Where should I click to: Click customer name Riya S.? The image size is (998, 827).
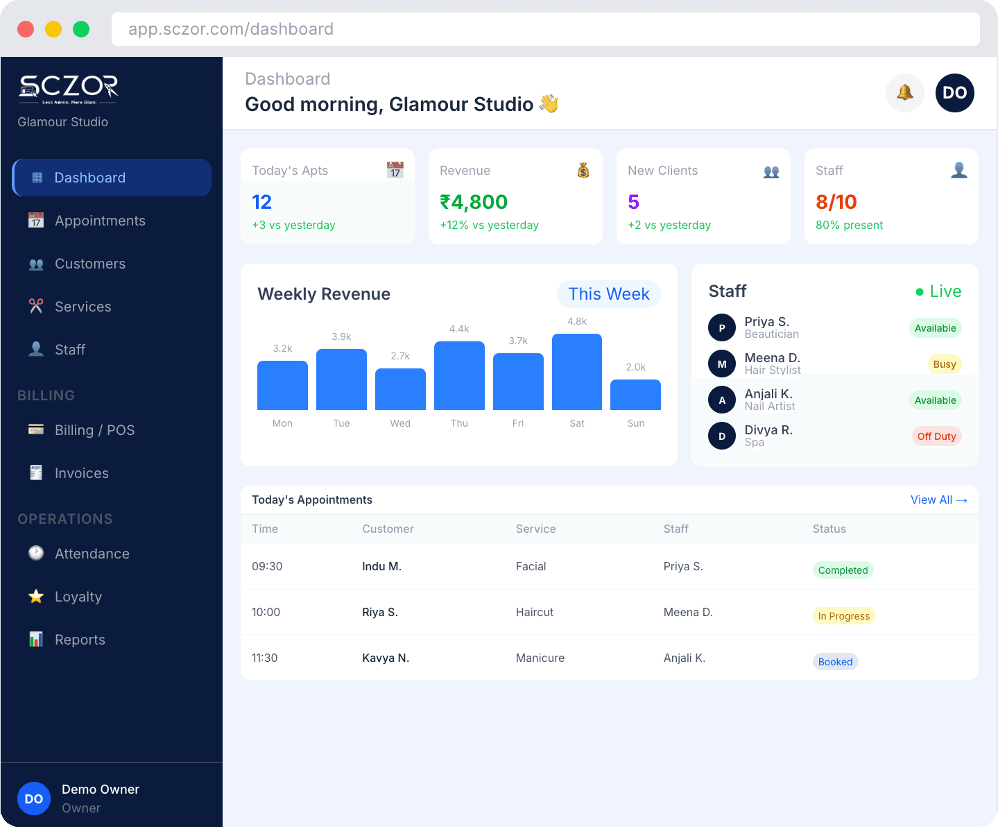point(379,612)
